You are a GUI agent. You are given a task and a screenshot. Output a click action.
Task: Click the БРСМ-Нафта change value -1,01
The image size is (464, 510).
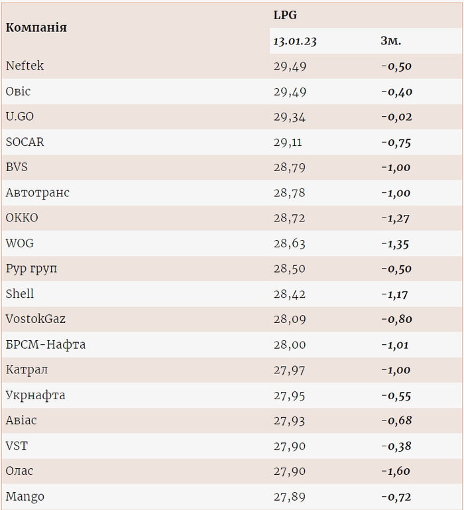click(x=395, y=345)
